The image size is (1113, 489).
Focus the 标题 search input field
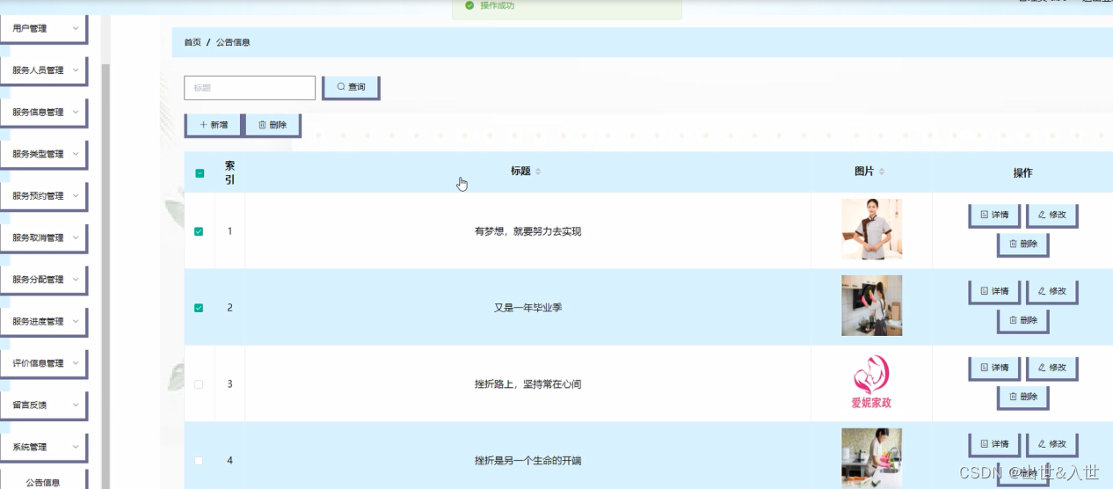(250, 88)
